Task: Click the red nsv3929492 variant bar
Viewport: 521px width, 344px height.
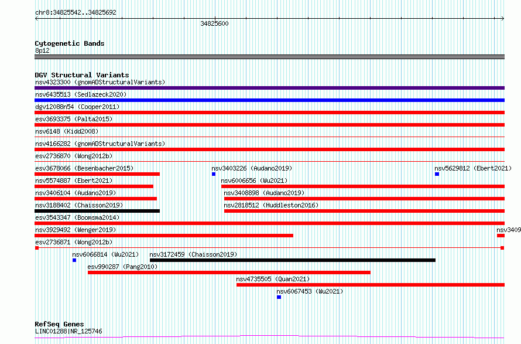Action: click(x=164, y=236)
